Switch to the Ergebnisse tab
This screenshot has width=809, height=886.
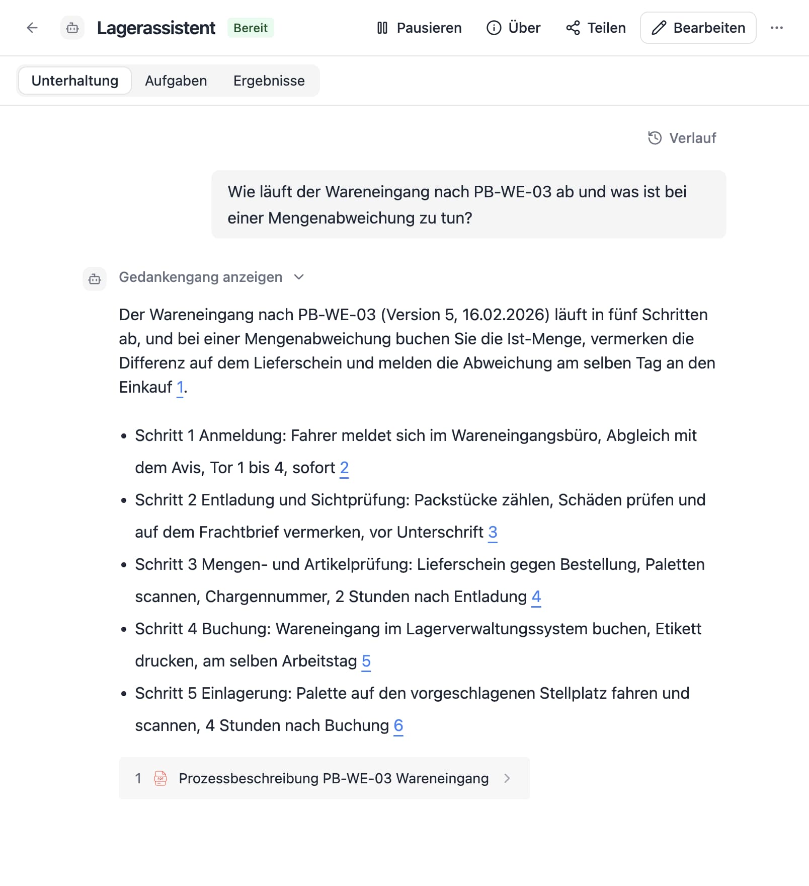[x=269, y=81]
